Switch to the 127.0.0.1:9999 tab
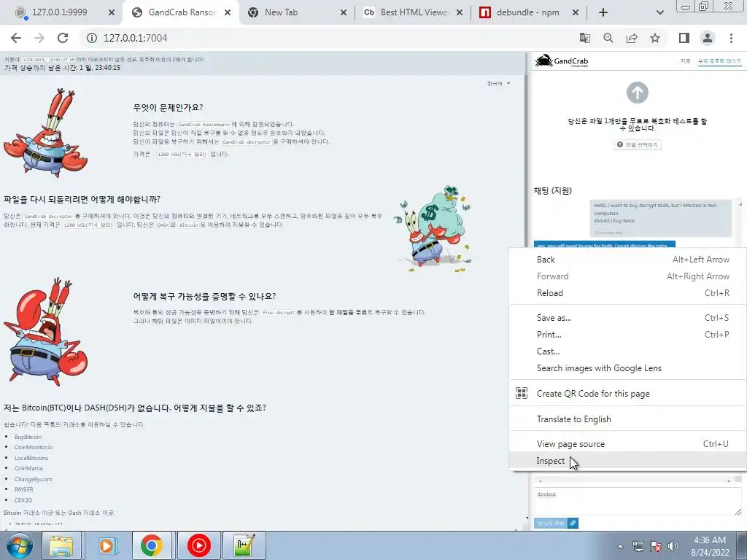Viewport: 747px width, 560px height. coord(60,12)
